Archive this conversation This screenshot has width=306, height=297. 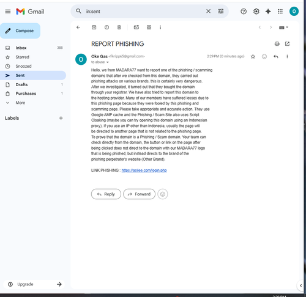click(94, 28)
